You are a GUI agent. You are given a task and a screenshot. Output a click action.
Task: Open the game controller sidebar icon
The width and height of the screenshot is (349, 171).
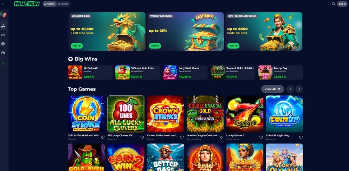pyautogui.click(x=3, y=53)
